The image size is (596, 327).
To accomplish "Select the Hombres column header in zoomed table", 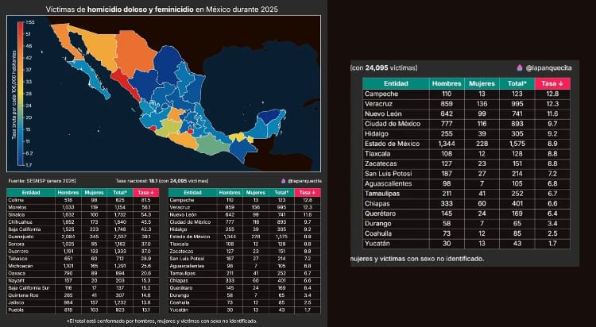I will [x=446, y=83].
